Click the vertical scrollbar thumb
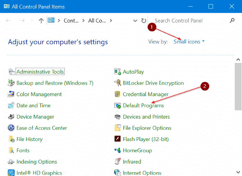This screenshot has width=242, height=176. 238,86
